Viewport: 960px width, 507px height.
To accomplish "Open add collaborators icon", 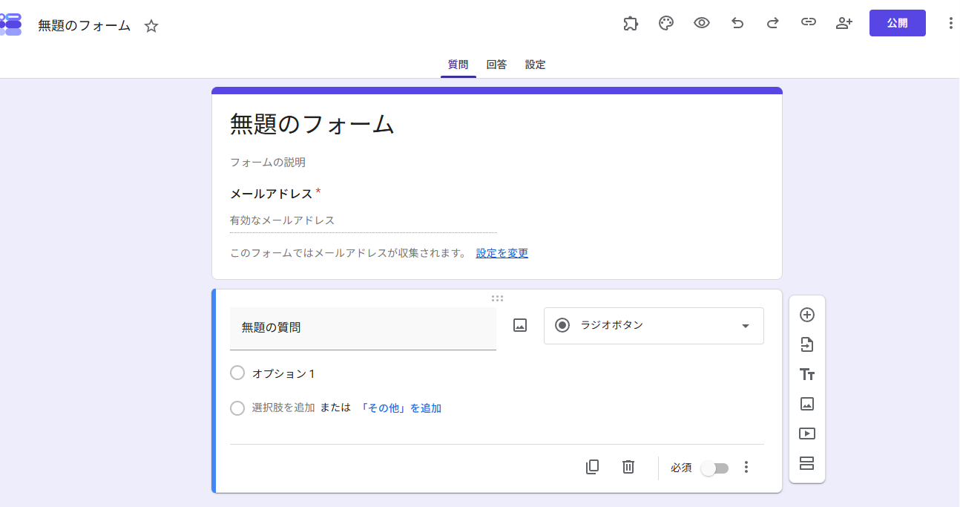I will coord(844,23).
